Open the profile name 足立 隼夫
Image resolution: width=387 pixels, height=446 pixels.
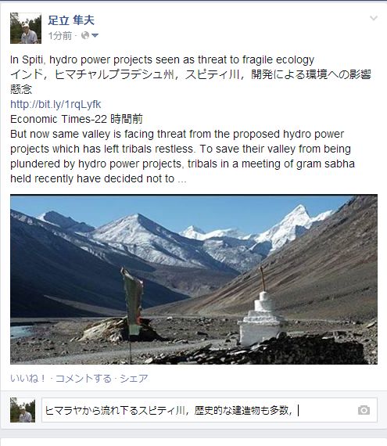coord(71,20)
